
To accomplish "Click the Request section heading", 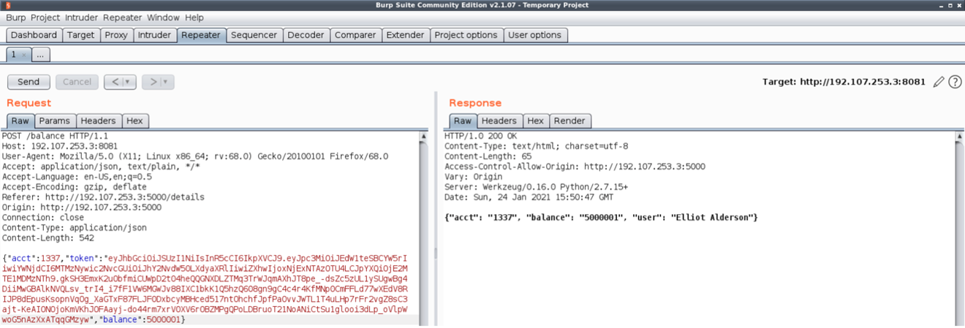I will (x=29, y=103).
